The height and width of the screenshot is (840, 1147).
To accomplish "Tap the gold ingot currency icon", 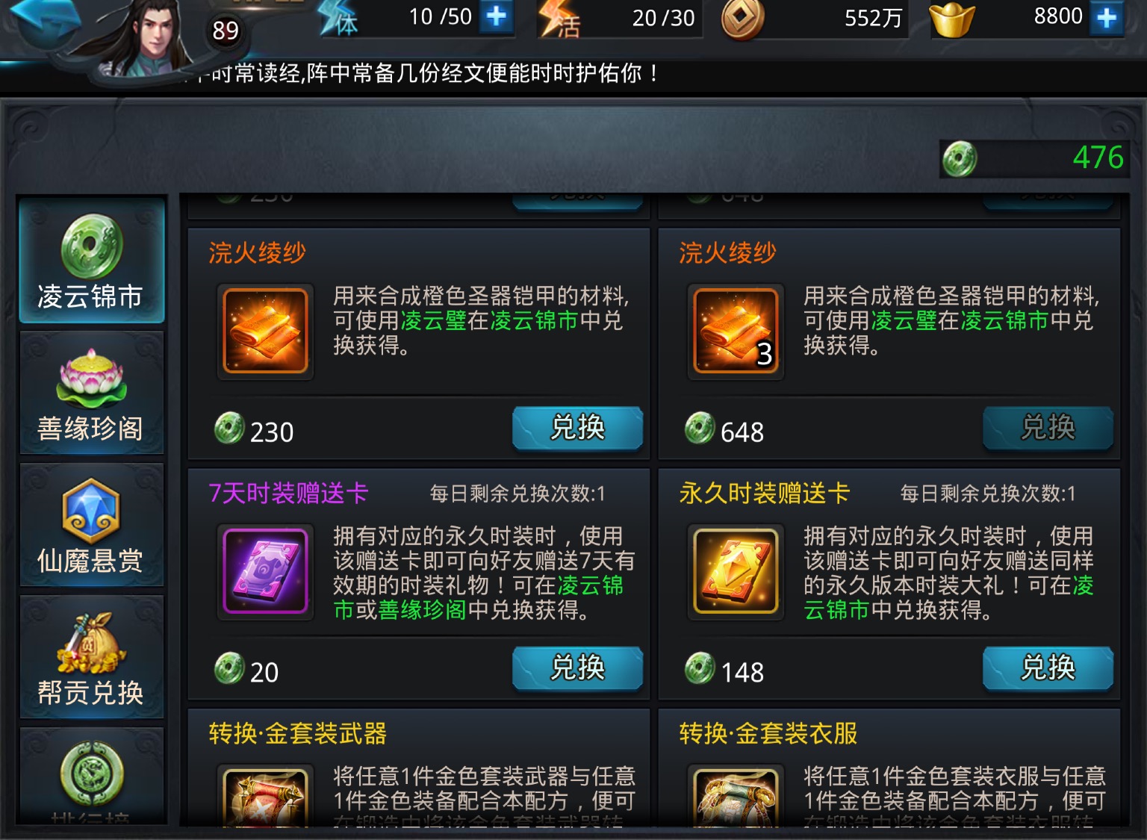I will pos(952,19).
